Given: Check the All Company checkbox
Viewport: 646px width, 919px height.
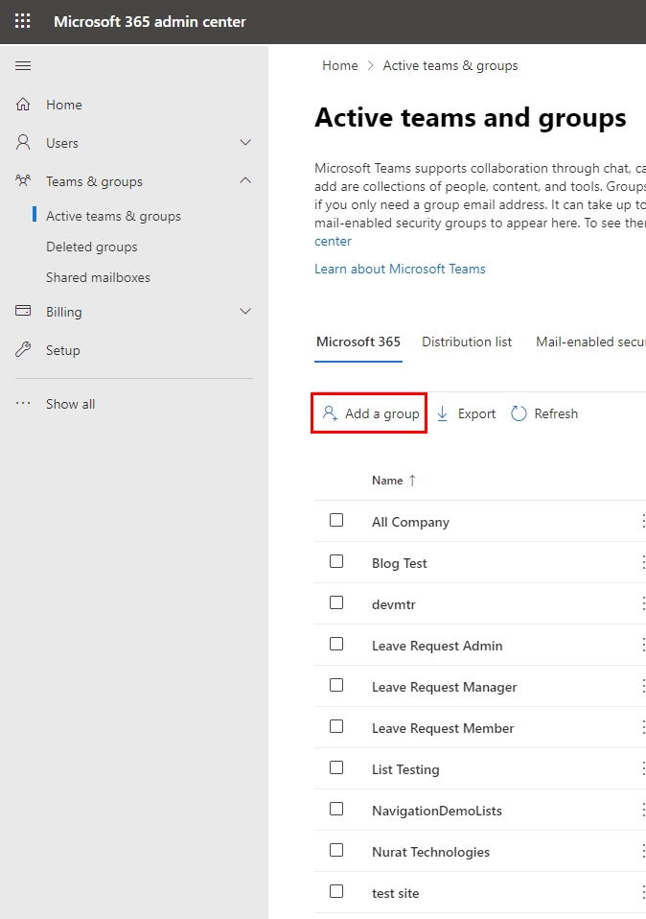Looking at the screenshot, I should 336,520.
